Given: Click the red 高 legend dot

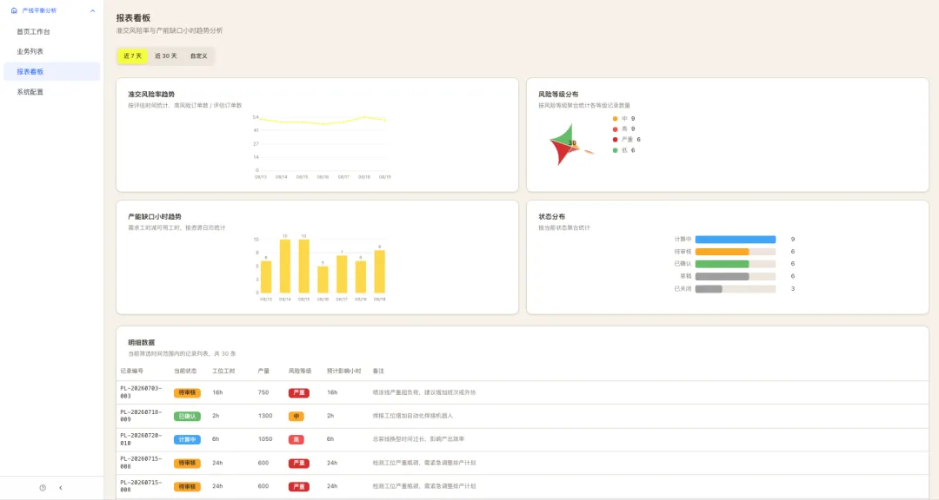Looking at the screenshot, I should pos(615,128).
